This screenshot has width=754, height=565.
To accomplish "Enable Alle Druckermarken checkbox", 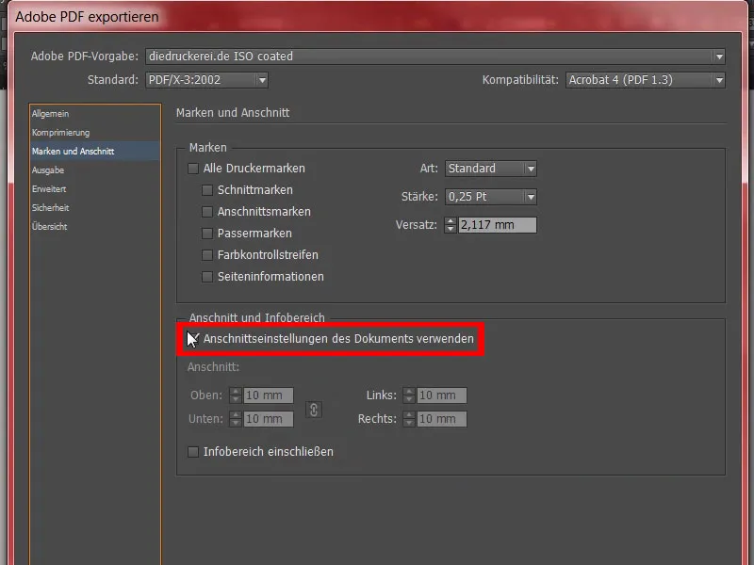I will click(193, 169).
